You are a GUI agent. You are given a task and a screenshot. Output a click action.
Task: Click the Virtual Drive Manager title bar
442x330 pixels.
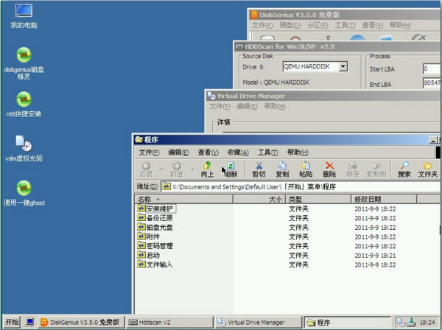tap(323, 96)
